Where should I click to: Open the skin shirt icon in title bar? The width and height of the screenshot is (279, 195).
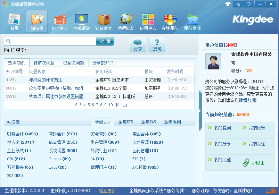(228, 4)
